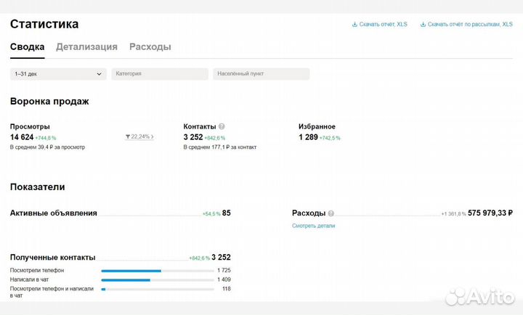This screenshot has width=523, height=315.
Task: Click the help icon next to Контакты
Action: 222,126
